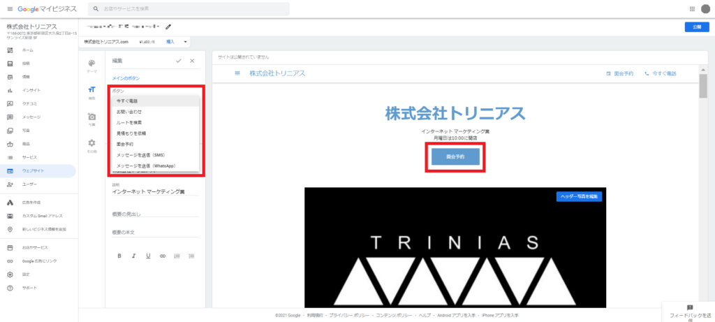Select the 編集 text tool
Screen dimensions: 715x322
(91, 92)
